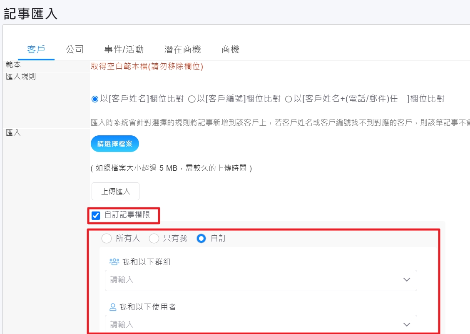Viewport: 470px width, 334px height.
Task: Switch to the 公司 tab
Action: click(x=75, y=50)
